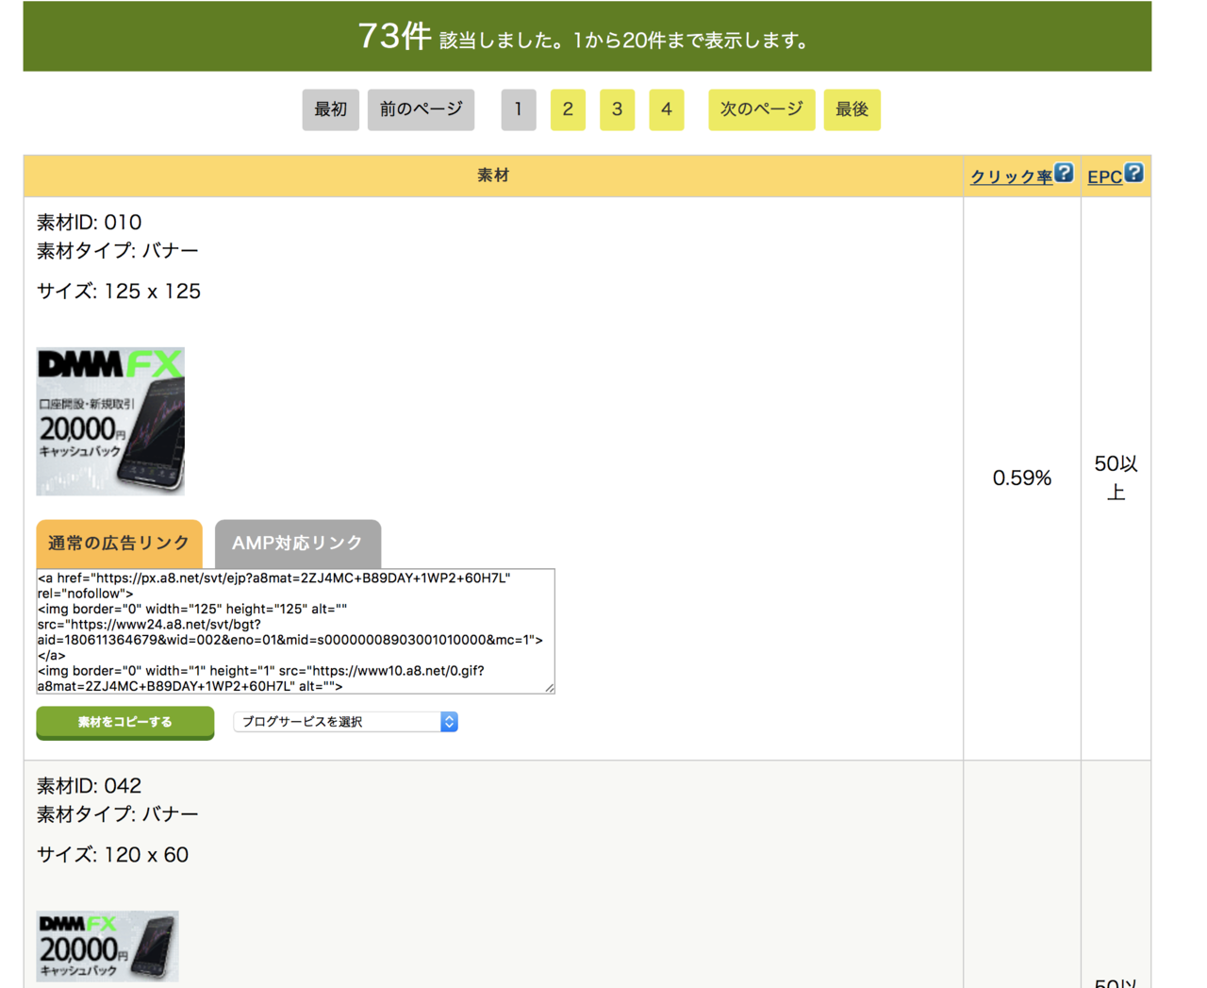Image resolution: width=1207 pixels, height=988 pixels.
Task: Go to the 最初 page button
Action: coord(330,109)
